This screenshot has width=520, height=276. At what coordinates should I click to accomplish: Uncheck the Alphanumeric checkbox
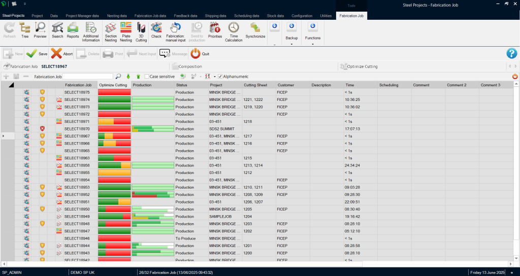coord(220,77)
